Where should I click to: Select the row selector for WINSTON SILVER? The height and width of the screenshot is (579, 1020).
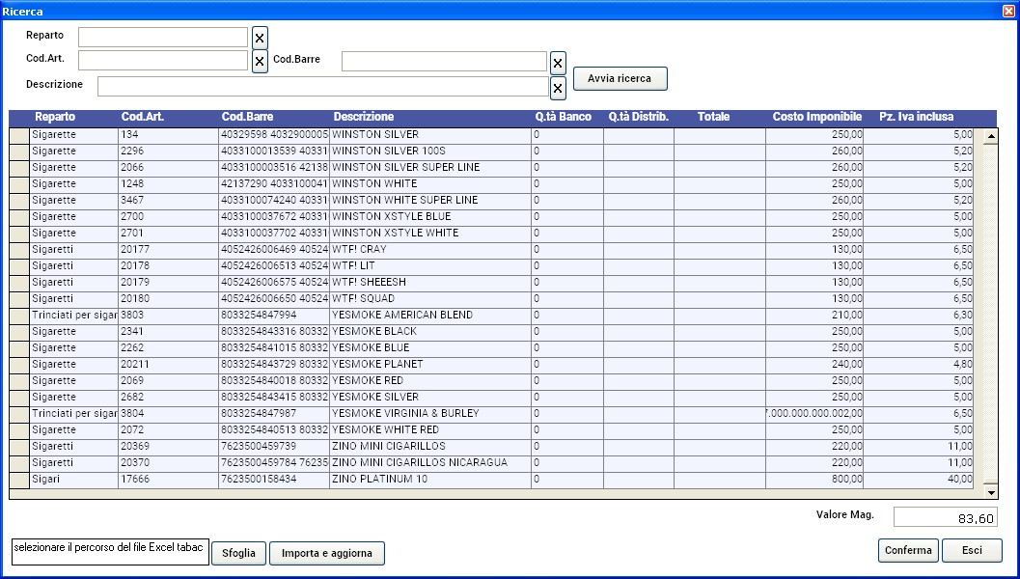point(19,135)
